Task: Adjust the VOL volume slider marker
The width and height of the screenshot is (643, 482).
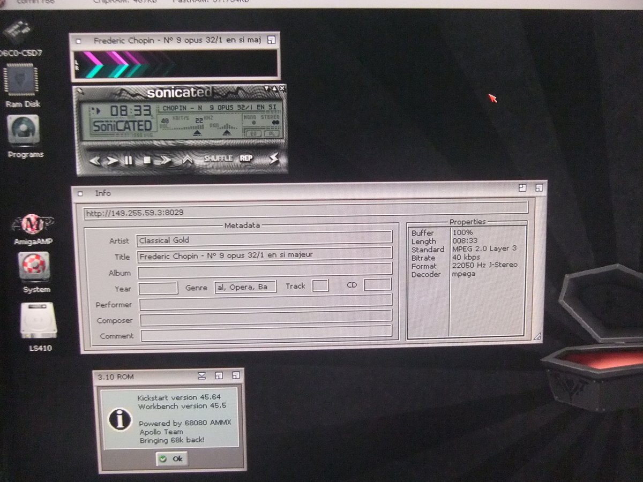Action: (x=197, y=132)
